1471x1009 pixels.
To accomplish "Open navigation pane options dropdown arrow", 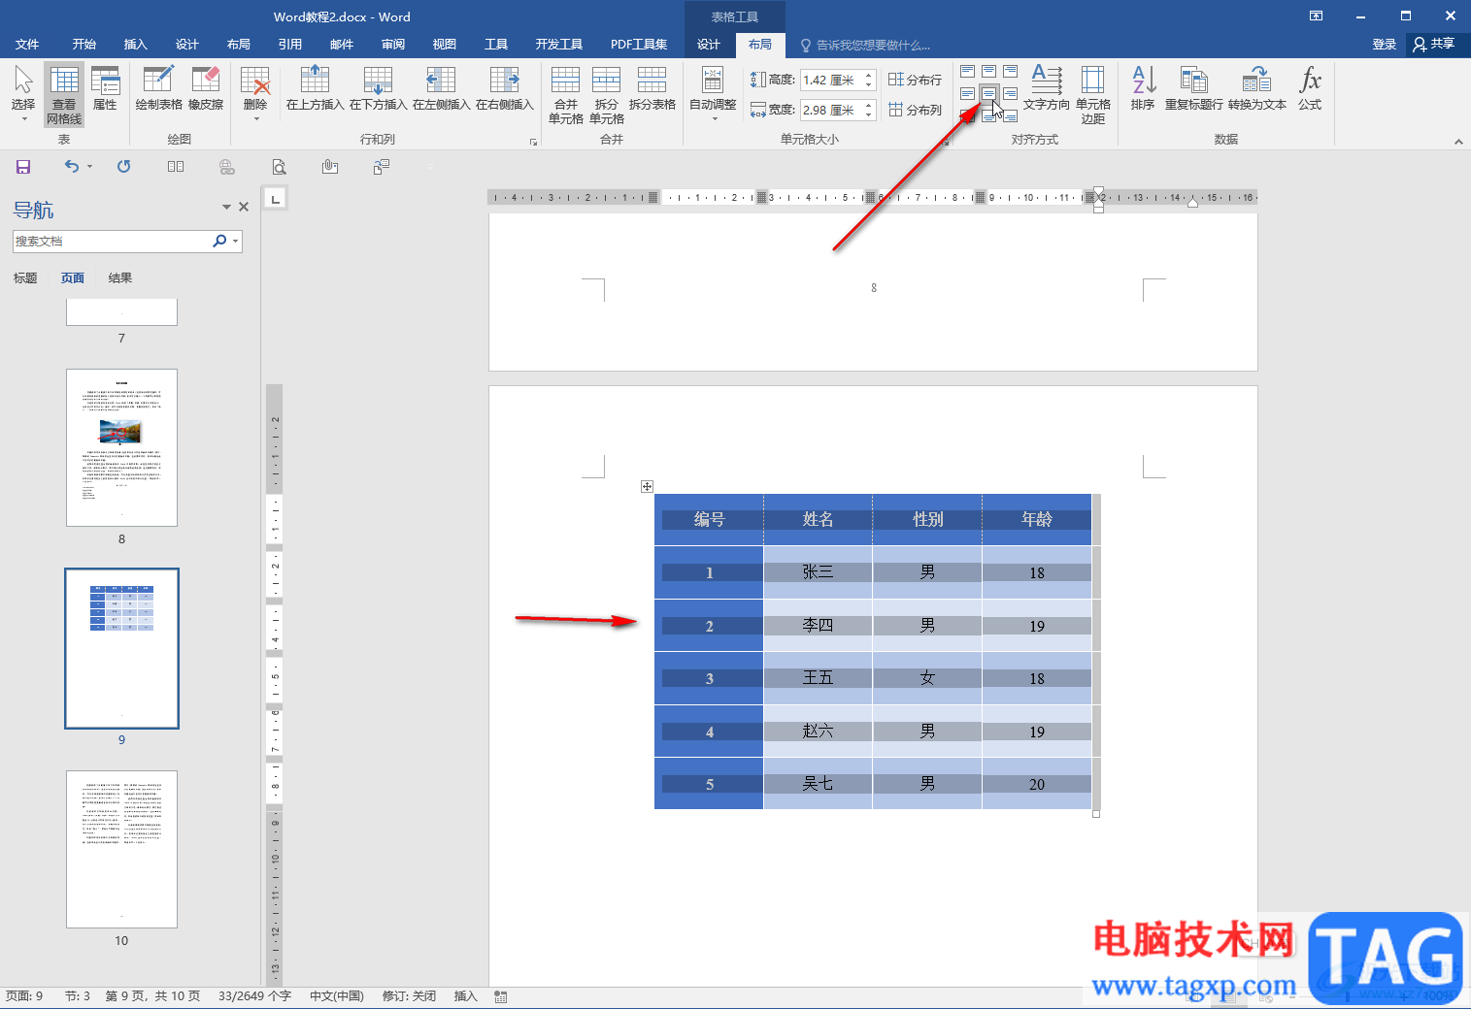I will tap(226, 207).
